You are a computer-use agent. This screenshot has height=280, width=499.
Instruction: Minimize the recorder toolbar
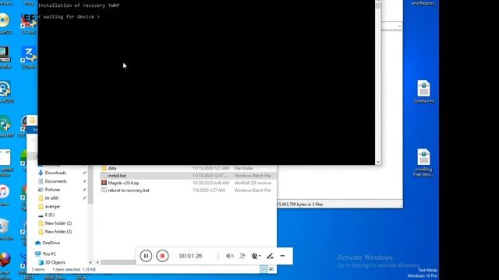point(282,256)
